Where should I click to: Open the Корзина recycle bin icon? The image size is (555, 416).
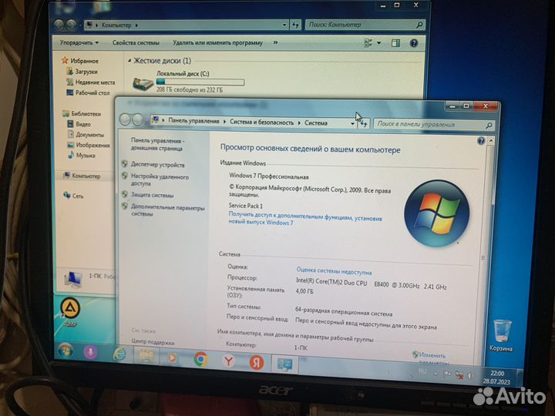(502, 335)
